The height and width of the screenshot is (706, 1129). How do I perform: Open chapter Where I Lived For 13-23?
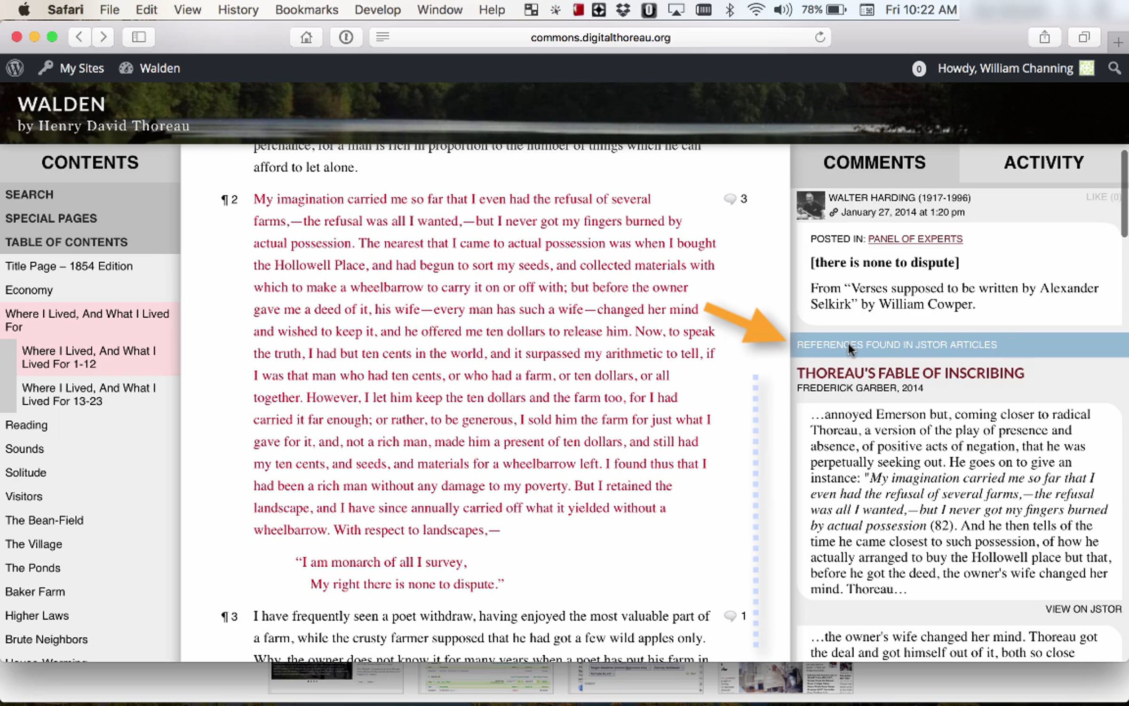[x=88, y=394]
